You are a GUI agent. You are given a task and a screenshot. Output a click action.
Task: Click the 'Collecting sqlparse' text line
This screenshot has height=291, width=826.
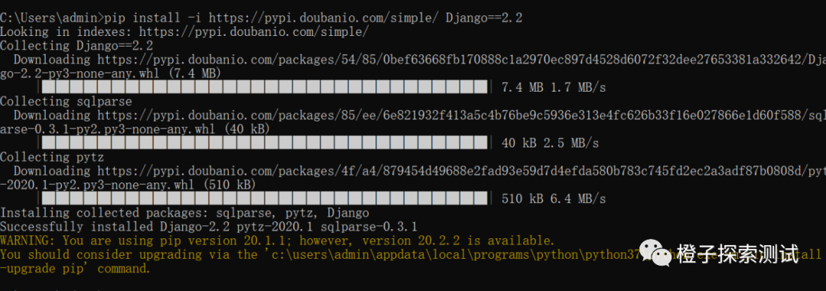point(66,102)
